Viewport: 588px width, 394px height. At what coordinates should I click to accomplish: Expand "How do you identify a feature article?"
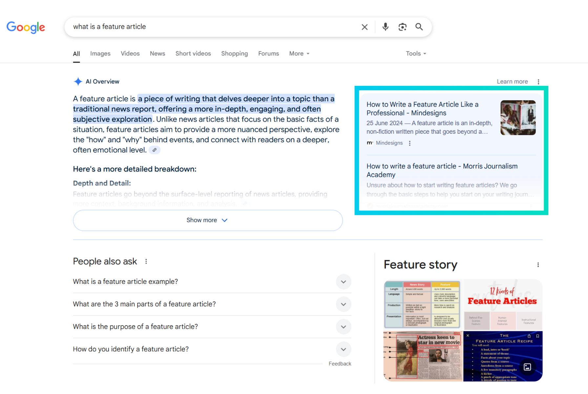pyautogui.click(x=343, y=349)
